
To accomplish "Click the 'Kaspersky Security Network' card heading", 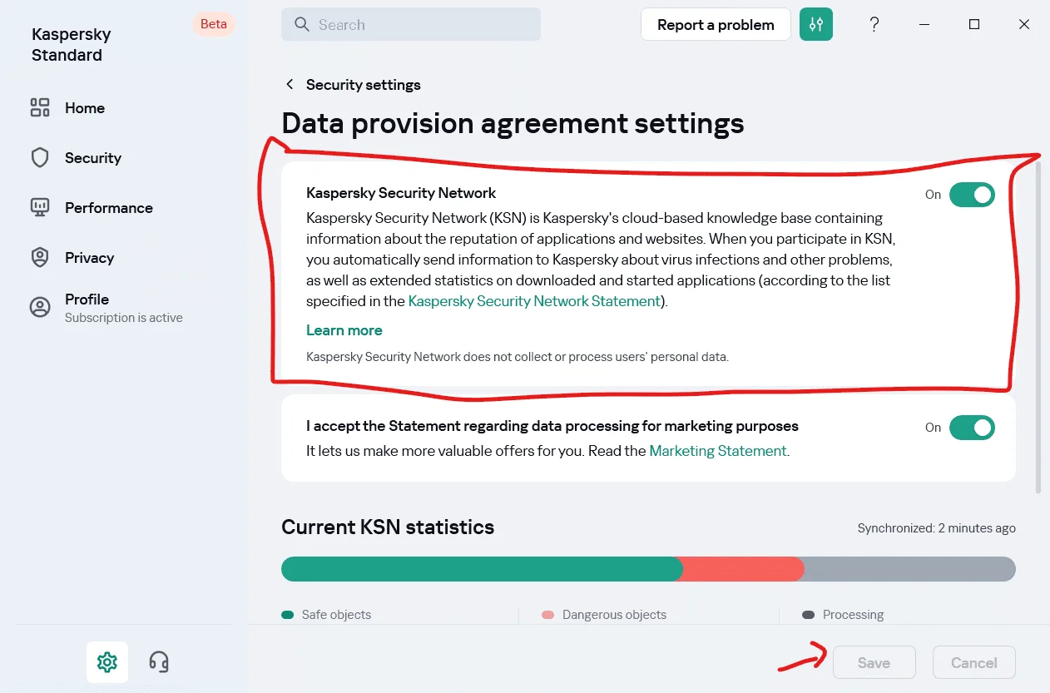I will [x=401, y=193].
